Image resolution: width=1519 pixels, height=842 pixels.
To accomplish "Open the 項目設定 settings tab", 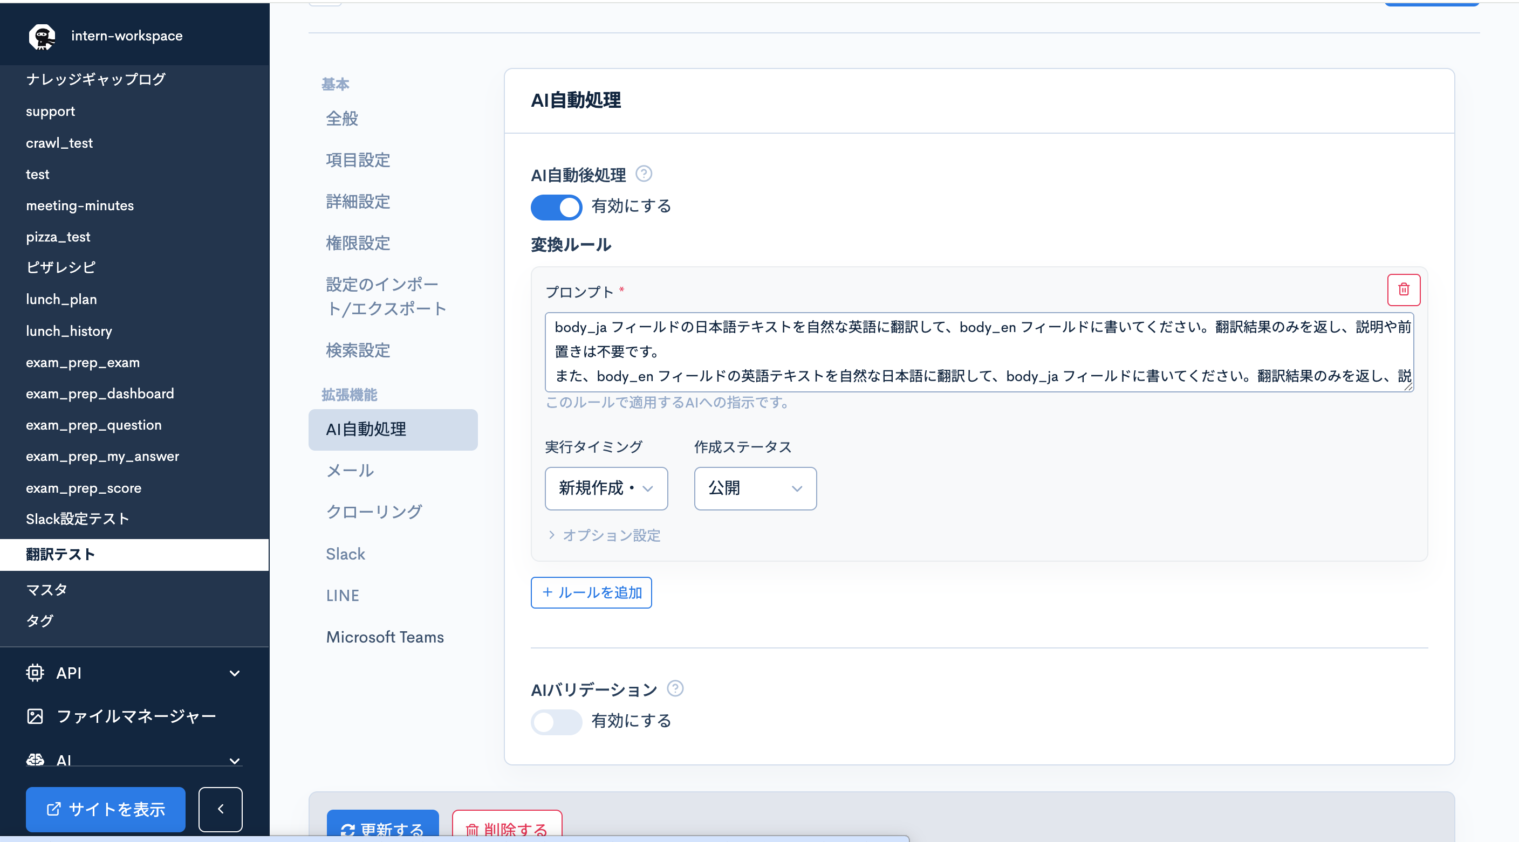I will (358, 160).
